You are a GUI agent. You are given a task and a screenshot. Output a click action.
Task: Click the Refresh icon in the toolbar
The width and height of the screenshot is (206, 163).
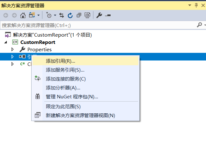[x=70, y=15]
